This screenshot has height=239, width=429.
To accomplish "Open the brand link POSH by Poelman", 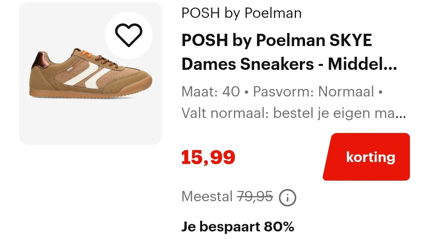I will [242, 13].
